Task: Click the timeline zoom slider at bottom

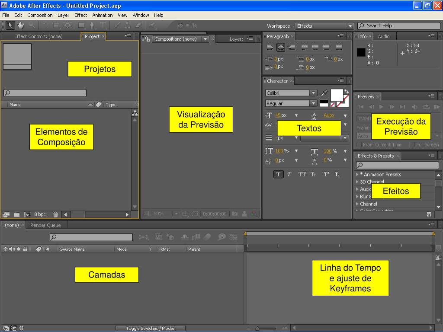Action: 266,329
